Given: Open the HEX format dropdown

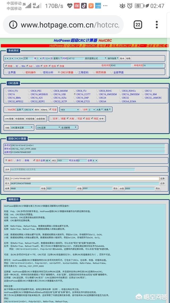Looking at the screenshot, I should pyautogui.click(x=70, y=110).
